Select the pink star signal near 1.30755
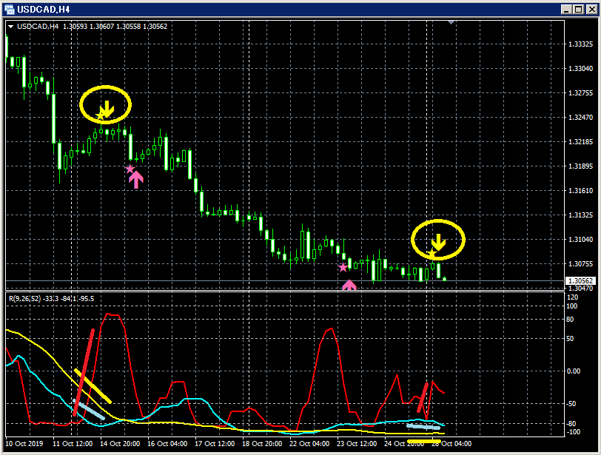The image size is (601, 455). coord(343,267)
